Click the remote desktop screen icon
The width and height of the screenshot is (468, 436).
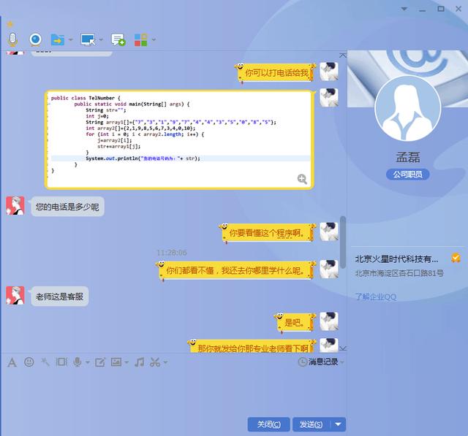coord(88,39)
